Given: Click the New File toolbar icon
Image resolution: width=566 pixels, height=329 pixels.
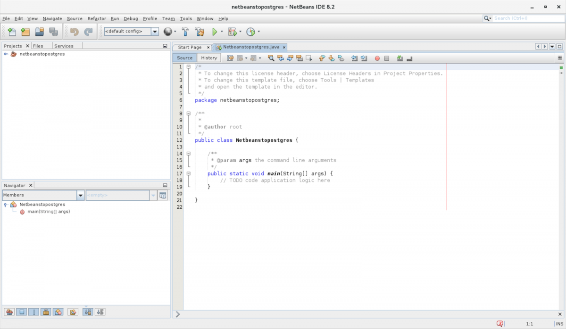Looking at the screenshot, I should pyautogui.click(x=12, y=32).
